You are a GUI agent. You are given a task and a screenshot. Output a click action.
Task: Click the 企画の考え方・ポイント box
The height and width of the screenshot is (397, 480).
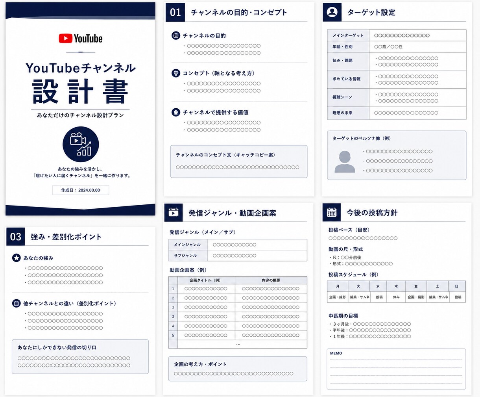pos(238,369)
